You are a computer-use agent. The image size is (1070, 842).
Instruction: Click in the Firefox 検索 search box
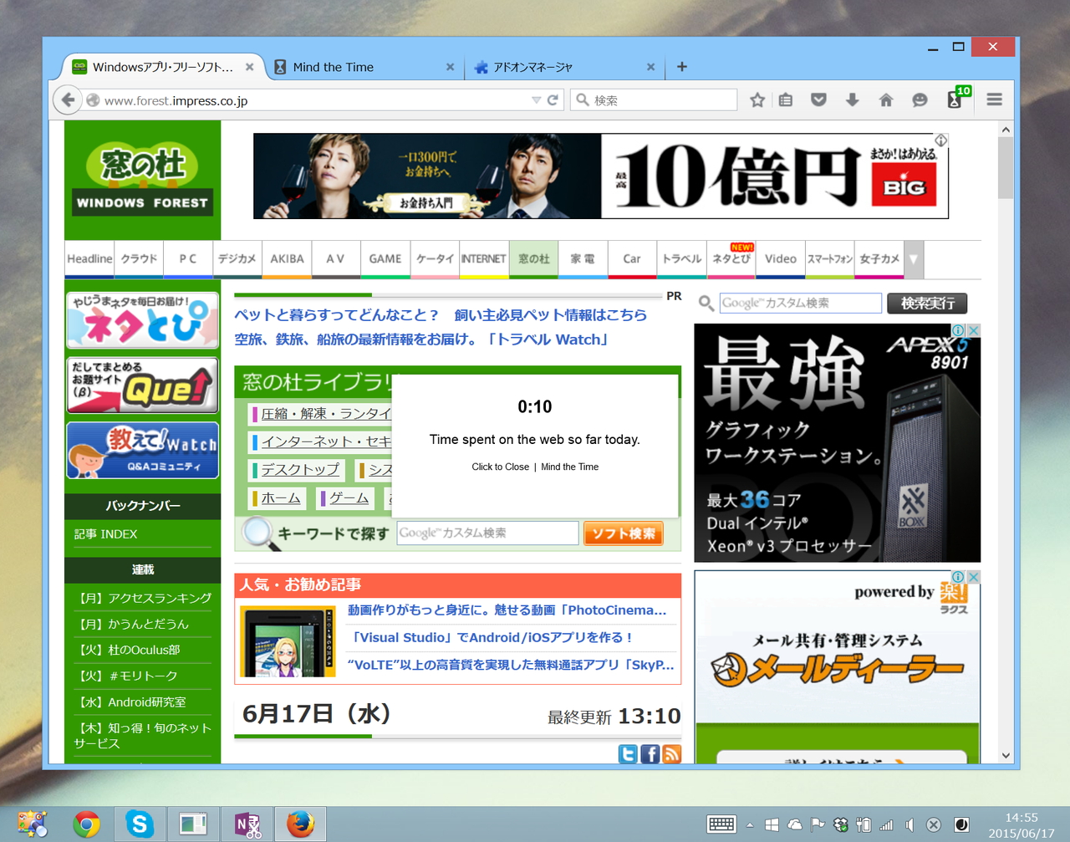654,100
